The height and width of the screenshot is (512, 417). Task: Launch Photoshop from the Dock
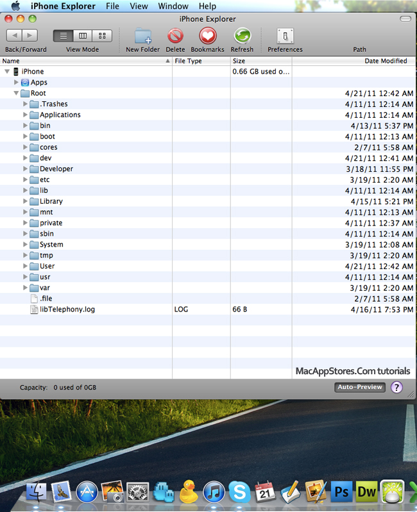pyautogui.click(x=341, y=491)
